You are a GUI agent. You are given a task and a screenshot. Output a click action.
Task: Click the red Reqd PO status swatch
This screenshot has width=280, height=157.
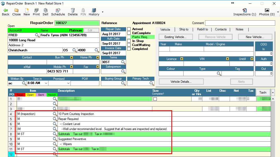pyautogui.click(x=20, y=95)
